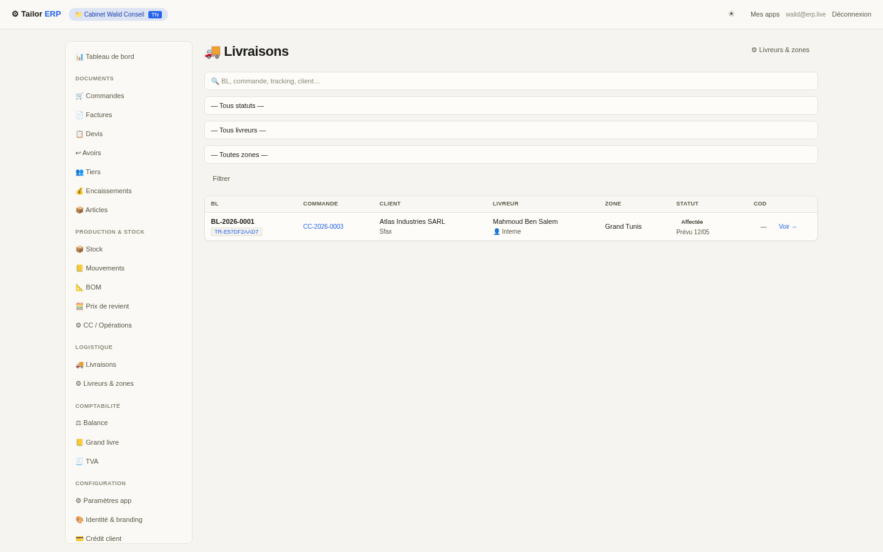
Task: Expand the Toutes zones dropdown
Action: (x=511, y=155)
